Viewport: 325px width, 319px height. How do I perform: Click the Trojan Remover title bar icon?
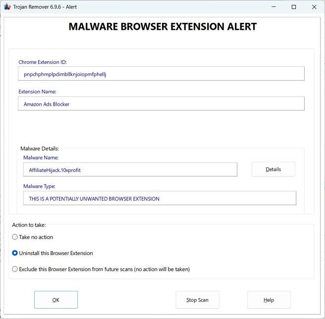tap(7, 7)
